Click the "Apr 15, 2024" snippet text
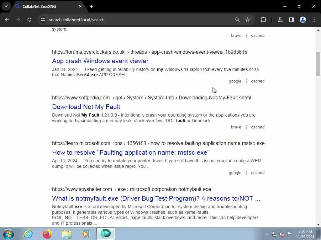This screenshot has height=240, width=321. tap(65, 161)
